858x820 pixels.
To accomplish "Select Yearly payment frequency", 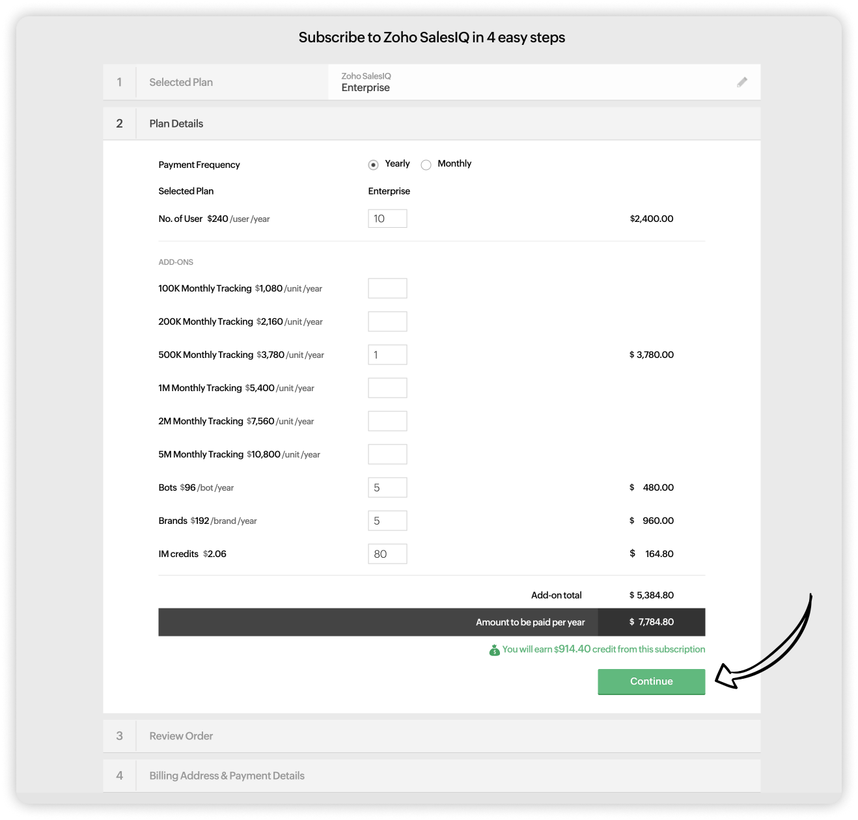I will point(373,165).
